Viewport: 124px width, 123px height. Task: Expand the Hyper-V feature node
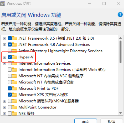(x=4, y=57)
